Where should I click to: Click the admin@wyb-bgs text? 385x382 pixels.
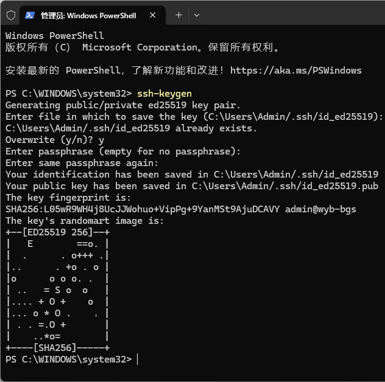point(321,209)
